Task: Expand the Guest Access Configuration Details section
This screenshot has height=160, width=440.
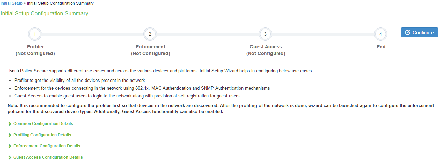Action: [48, 157]
